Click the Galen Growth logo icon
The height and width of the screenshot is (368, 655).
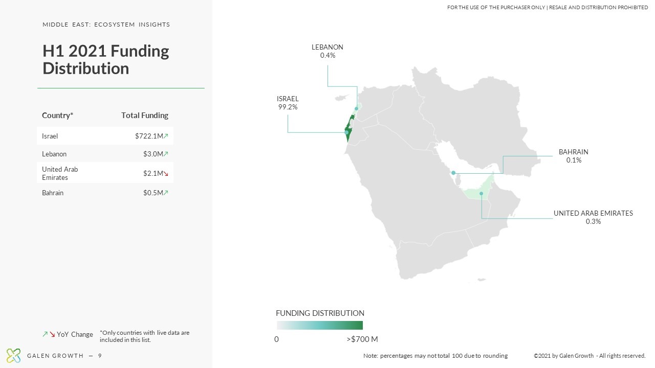coord(13,356)
